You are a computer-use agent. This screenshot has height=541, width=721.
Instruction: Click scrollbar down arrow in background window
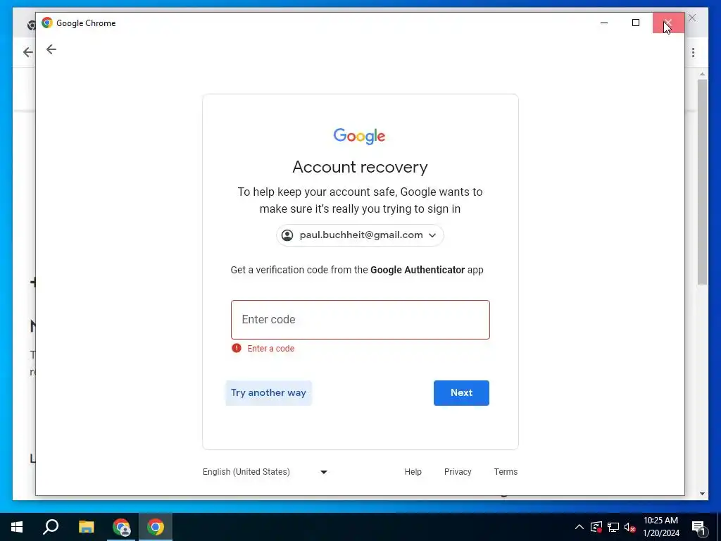click(x=702, y=494)
